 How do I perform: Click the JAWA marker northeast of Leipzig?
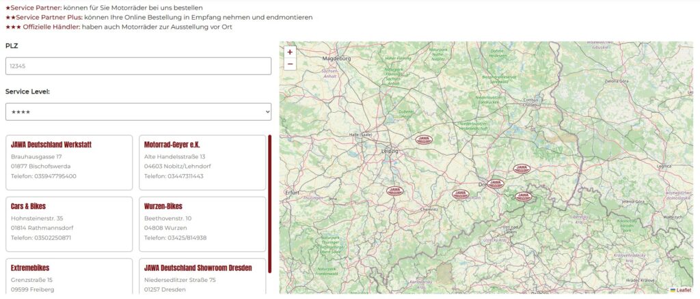[x=424, y=139]
